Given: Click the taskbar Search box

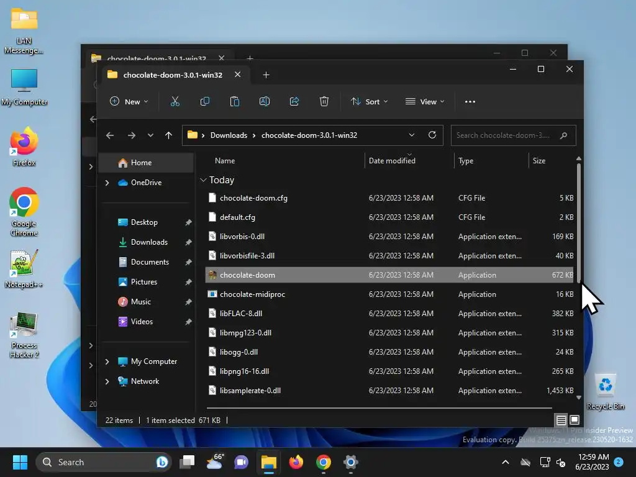Looking at the screenshot, I should pyautogui.click(x=104, y=462).
